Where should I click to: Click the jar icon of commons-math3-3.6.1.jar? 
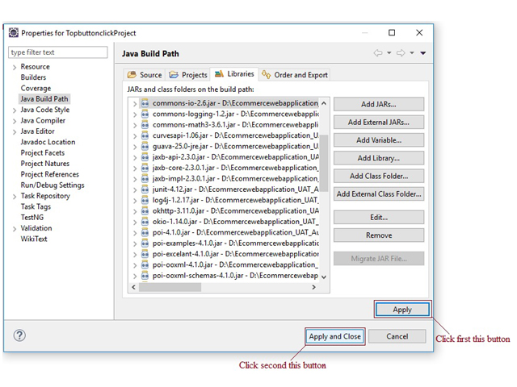(x=145, y=125)
